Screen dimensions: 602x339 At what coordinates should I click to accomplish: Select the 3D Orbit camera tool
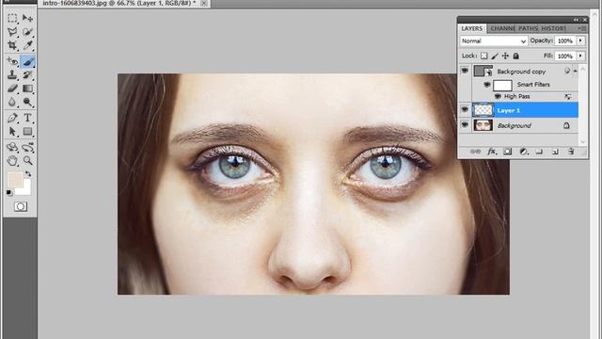(27, 147)
